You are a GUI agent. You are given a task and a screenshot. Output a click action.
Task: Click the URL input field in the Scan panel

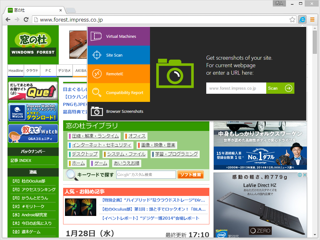(236, 88)
